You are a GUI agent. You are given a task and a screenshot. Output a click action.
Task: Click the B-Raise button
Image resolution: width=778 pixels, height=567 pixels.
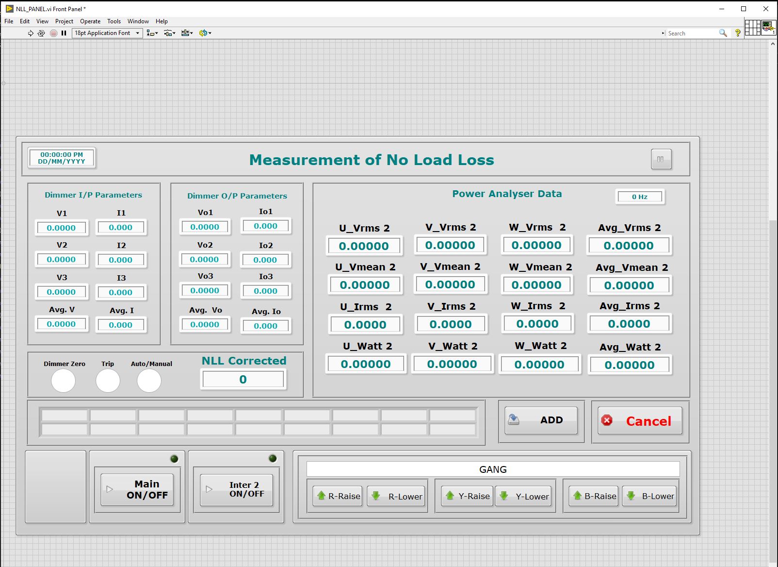tap(594, 496)
